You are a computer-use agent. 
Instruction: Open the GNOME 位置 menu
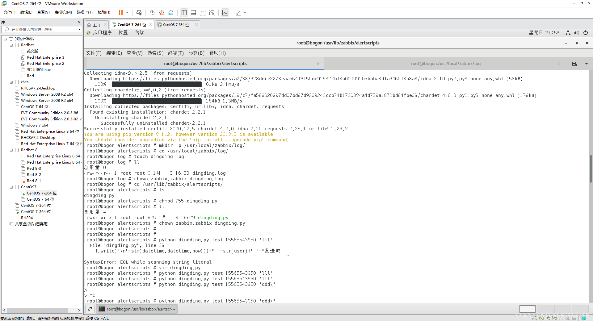pyautogui.click(x=123, y=32)
